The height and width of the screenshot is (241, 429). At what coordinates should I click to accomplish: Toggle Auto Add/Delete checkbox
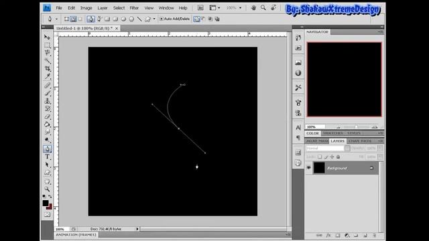[x=162, y=19]
